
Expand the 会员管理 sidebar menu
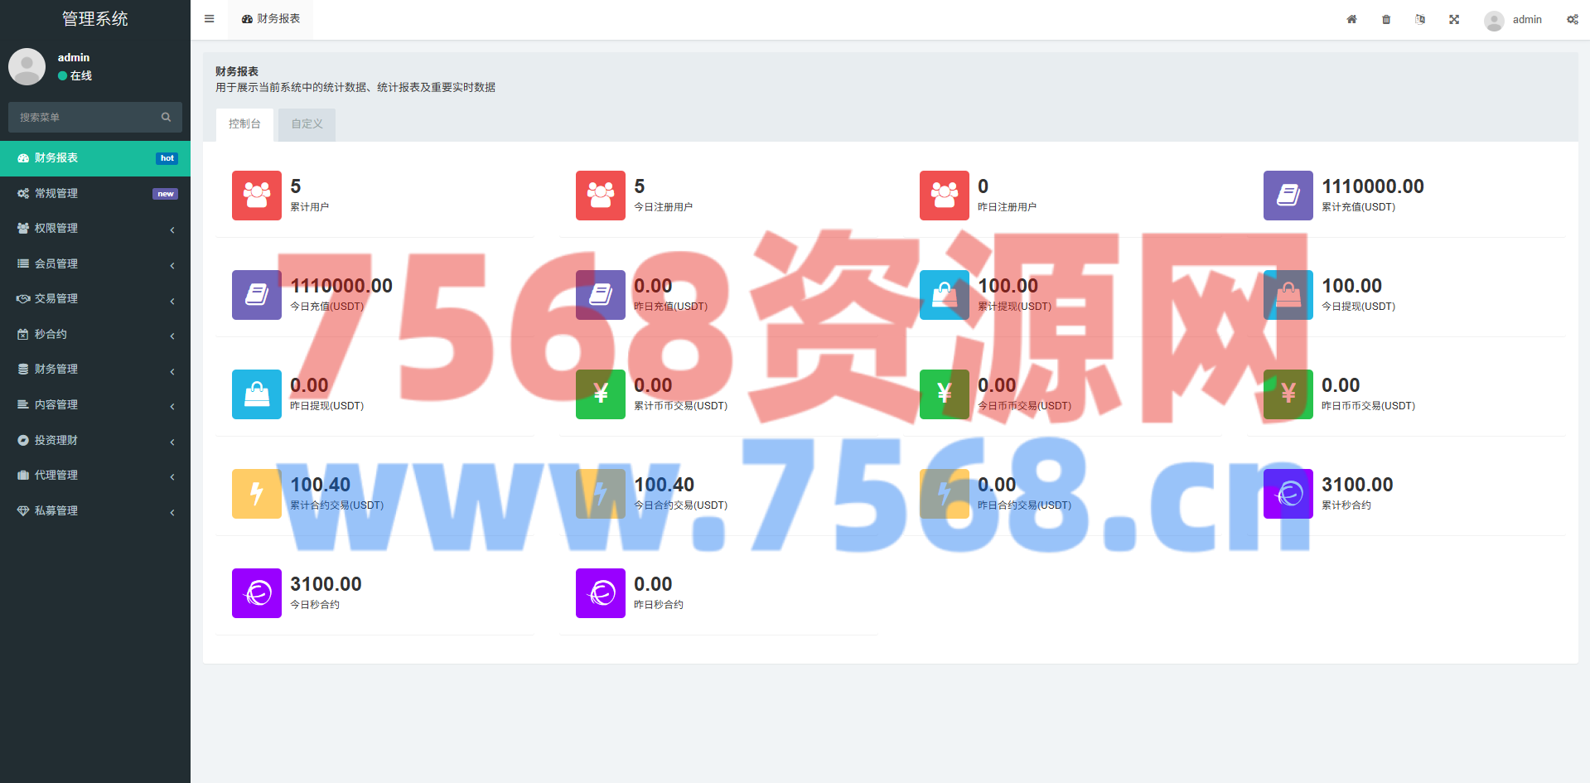click(x=94, y=264)
